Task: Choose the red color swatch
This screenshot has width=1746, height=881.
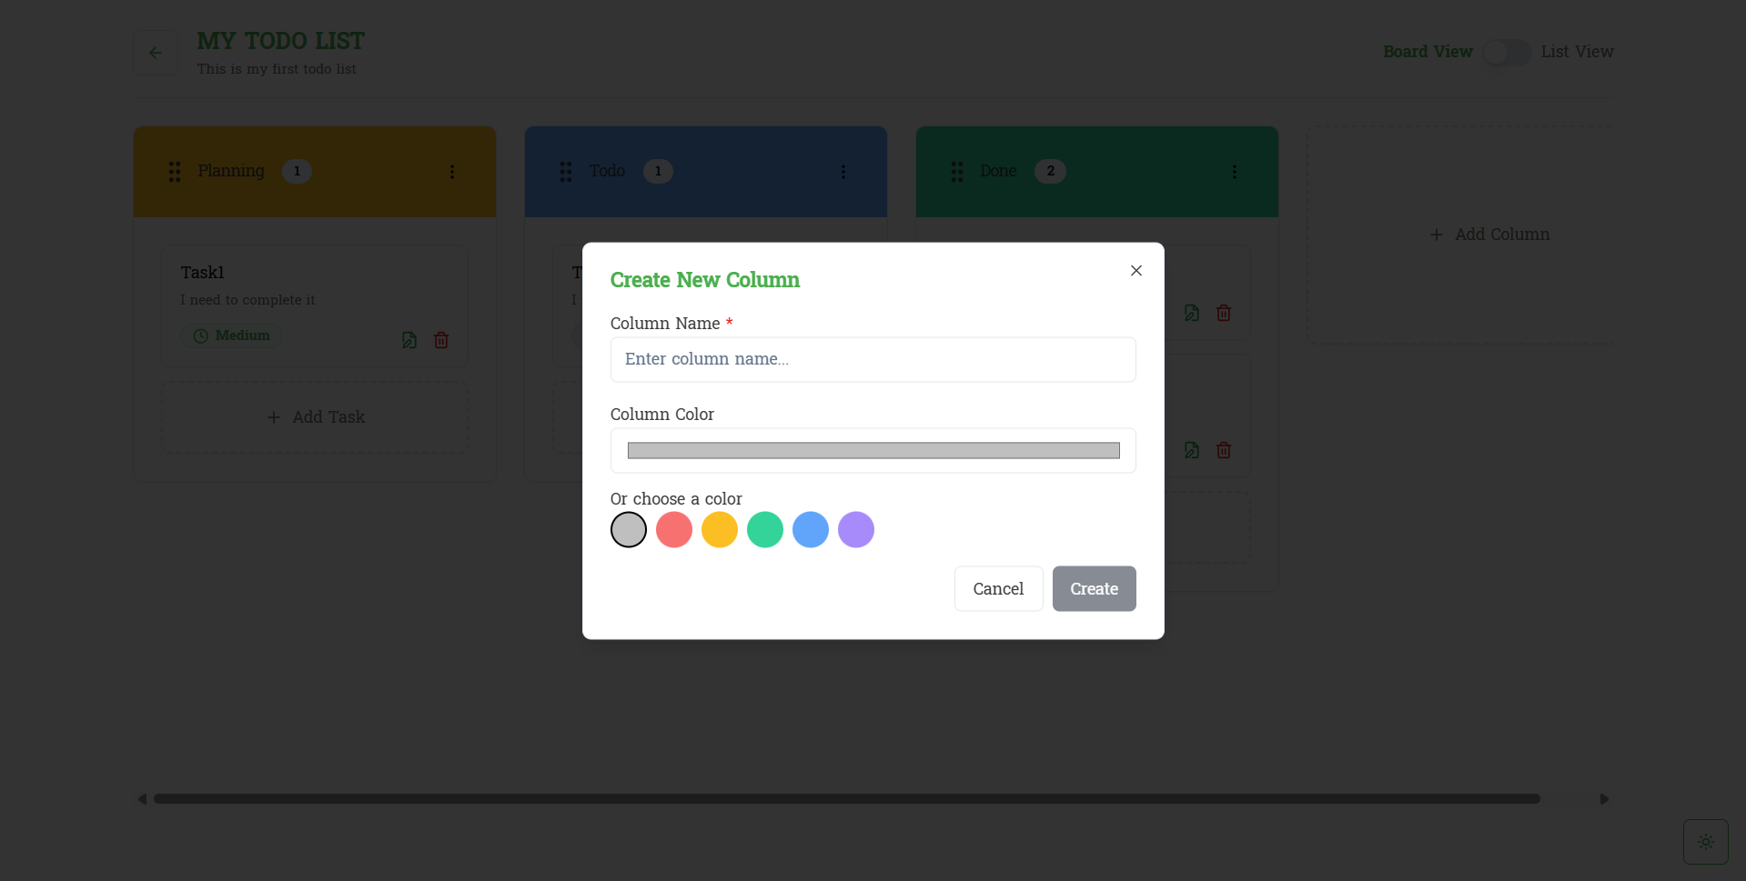Action: point(673,529)
